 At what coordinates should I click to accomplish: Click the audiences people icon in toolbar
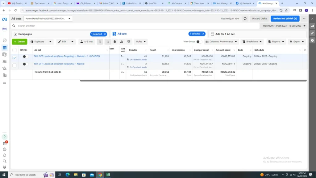122,42
